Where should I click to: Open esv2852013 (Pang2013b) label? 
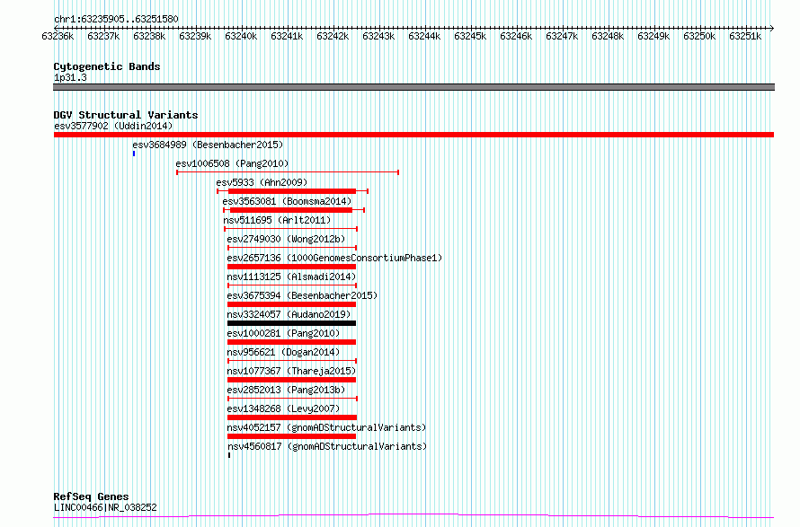tap(286, 390)
